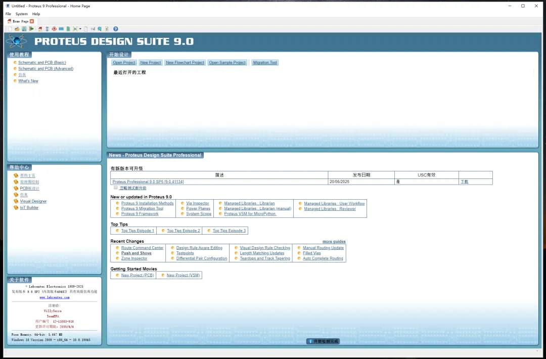This screenshot has width=546, height=359.
Task: Click the window app icon in title bar
Action: click(8, 6)
